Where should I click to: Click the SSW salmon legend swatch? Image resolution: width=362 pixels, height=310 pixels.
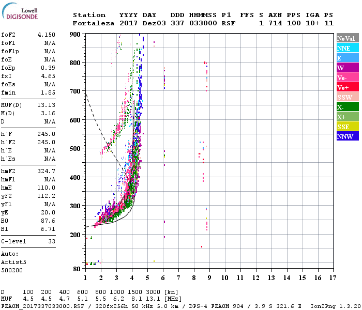click(x=348, y=97)
